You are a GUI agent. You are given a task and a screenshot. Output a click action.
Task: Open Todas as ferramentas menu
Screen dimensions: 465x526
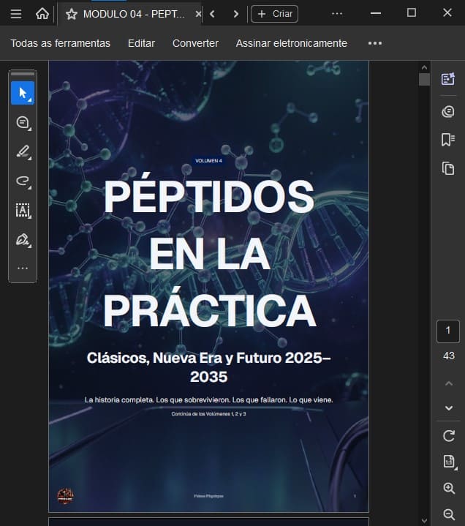click(x=61, y=43)
